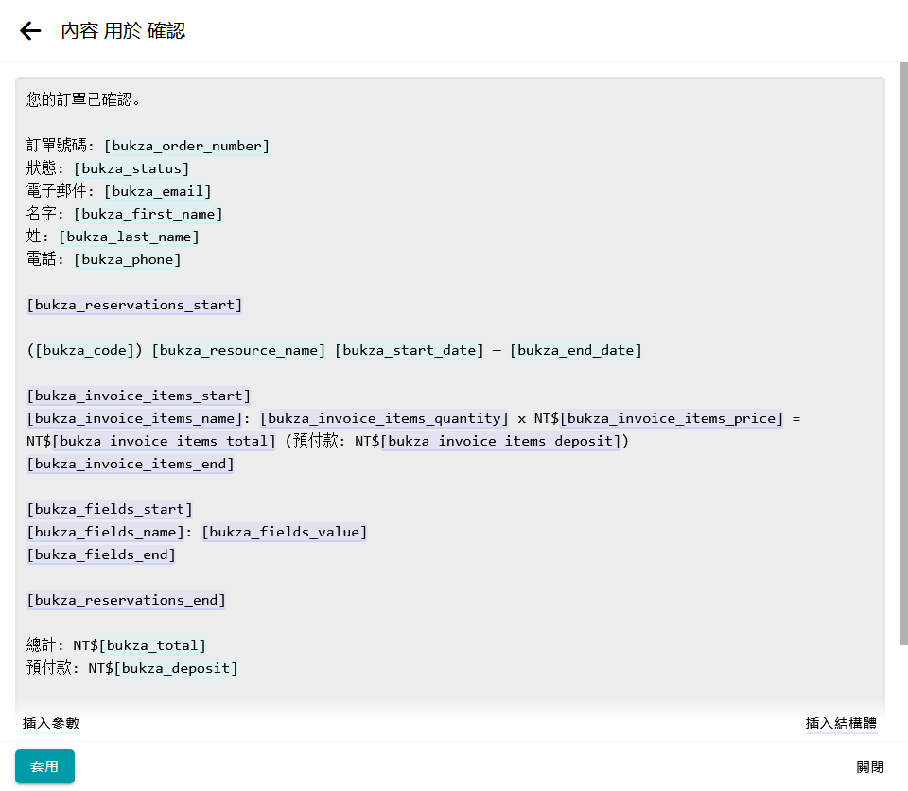Click the [bukza_end_date] placeholder

coord(575,350)
